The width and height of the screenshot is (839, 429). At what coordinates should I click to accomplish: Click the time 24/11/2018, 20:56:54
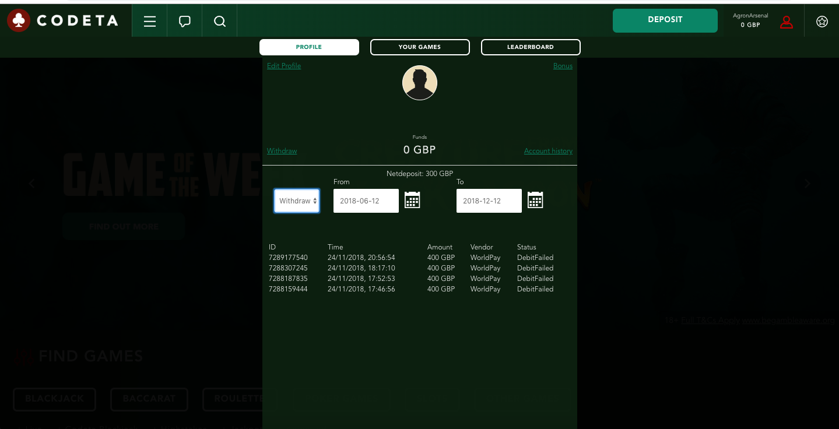click(361, 258)
